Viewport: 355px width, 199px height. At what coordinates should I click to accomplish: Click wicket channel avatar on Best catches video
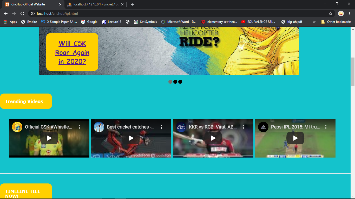coord(99,127)
